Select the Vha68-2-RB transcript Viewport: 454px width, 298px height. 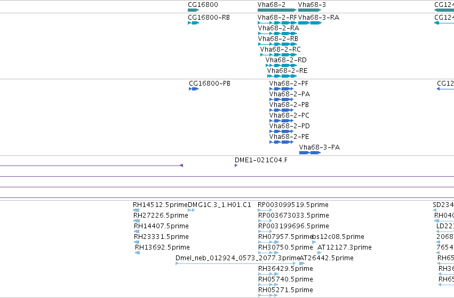click(x=277, y=44)
